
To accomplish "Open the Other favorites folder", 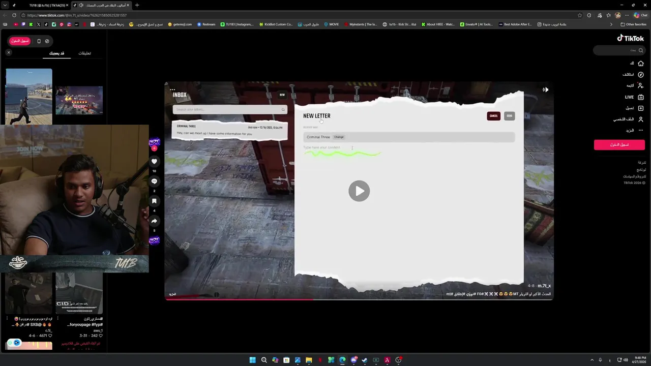I will pyautogui.click(x=633, y=24).
